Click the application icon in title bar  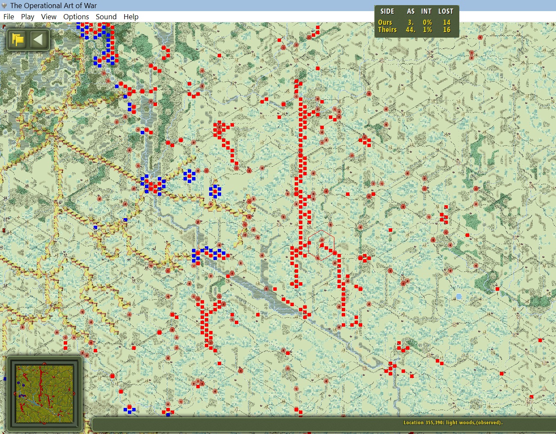tap(5, 6)
